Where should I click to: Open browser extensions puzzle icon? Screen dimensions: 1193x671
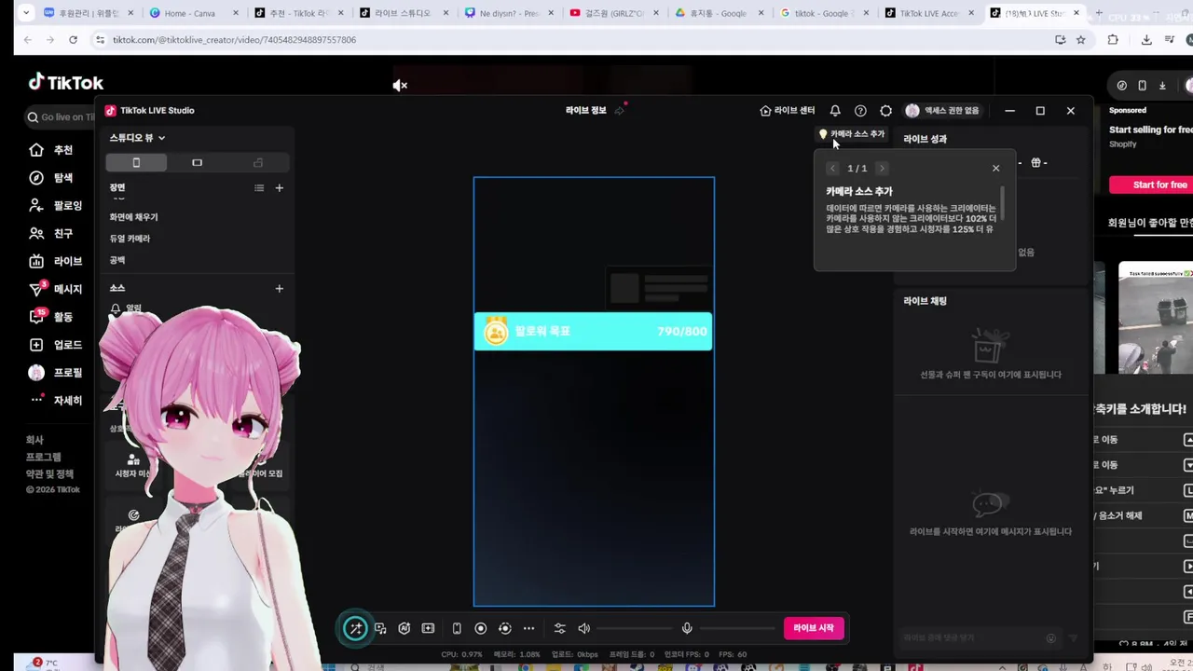tap(1113, 40)
